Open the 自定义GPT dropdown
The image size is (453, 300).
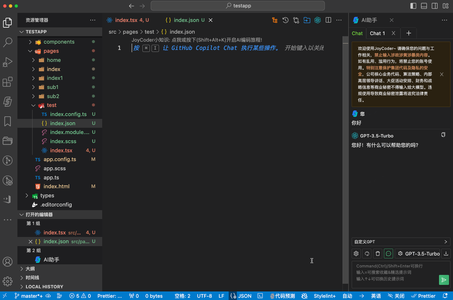[x=401, y=242]
